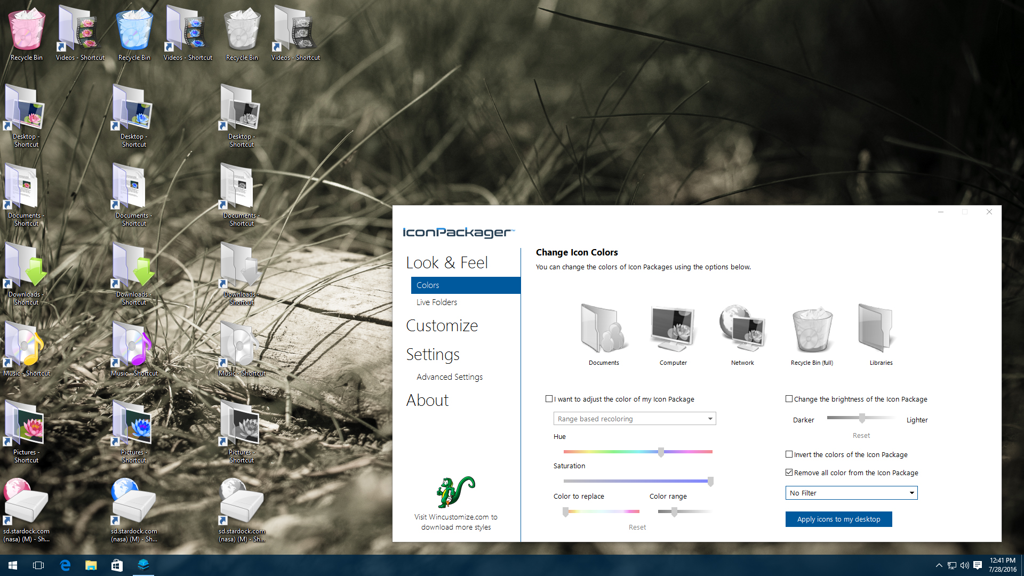
Task: Visit the Wincustomize.com link
Action: [455, 522]
